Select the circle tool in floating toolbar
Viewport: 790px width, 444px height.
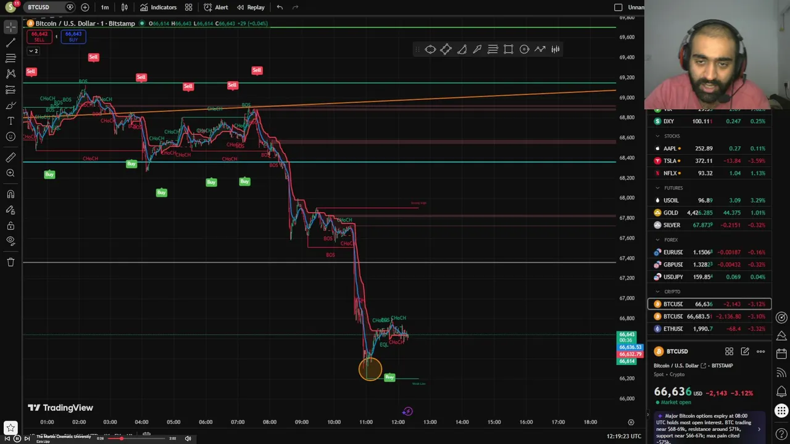(524, 49)
